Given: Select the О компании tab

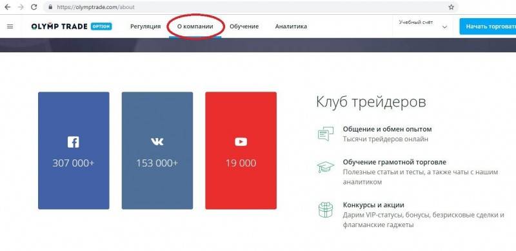Looking at the screenshot, I should 195,26.
